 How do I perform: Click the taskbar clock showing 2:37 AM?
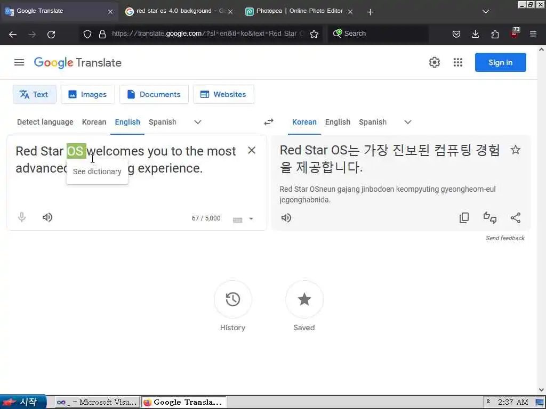tap(513, 402)
